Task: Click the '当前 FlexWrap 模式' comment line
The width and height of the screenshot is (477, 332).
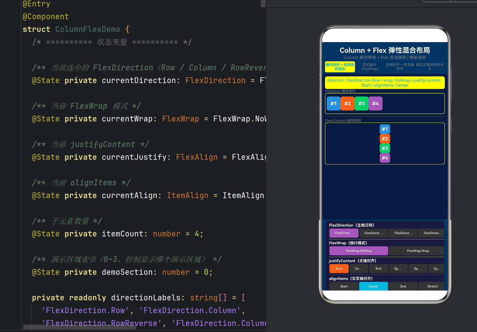Action: [86, 106]
